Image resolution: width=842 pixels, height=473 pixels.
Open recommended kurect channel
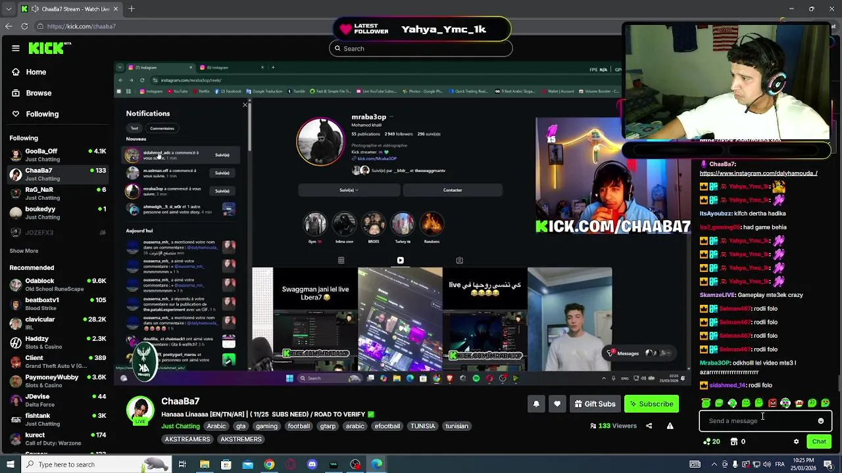tap(57, 439)
